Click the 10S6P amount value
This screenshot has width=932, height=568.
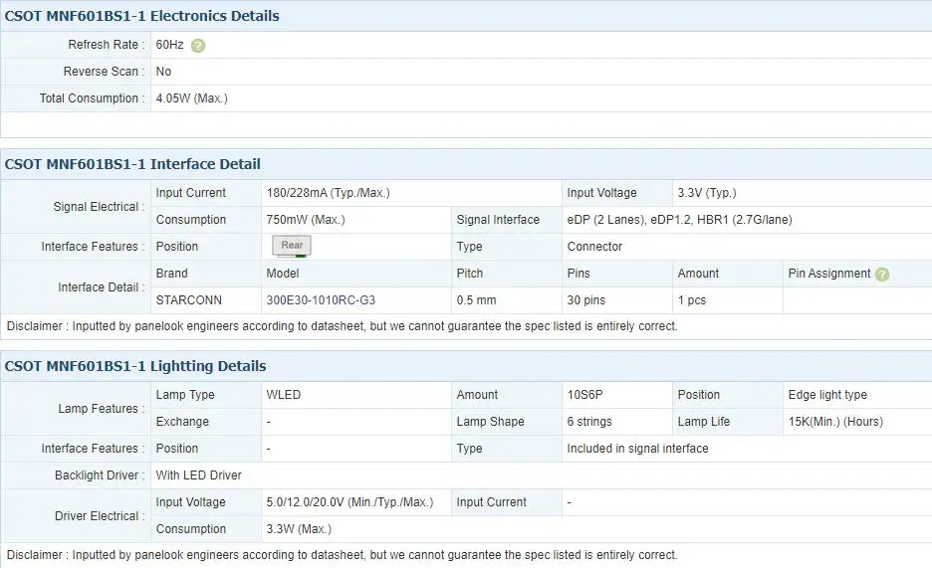coord(584,395)
